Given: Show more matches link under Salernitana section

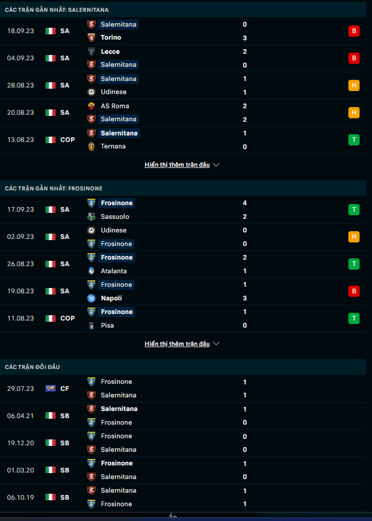Looking at the screenshot, I should (177, 165).
